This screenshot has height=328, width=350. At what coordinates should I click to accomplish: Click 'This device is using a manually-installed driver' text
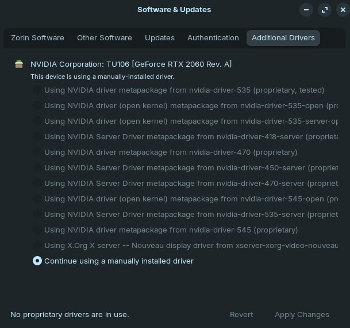[102, 77]
